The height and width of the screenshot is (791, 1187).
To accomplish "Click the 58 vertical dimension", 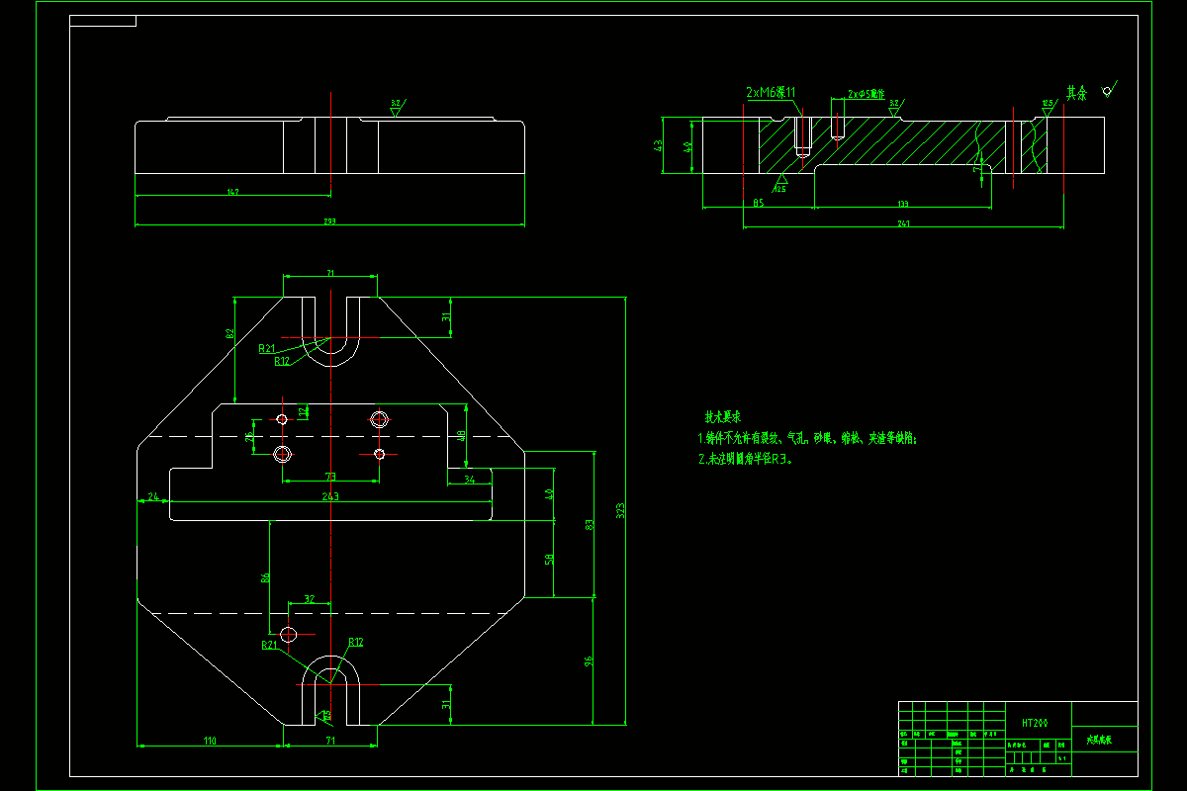I will [549, 560].
